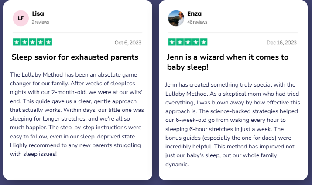Viewport: 312px width, 185px height.
Task: Click the Dec 16, 2023 review date
Action: (x=281, y=43)
